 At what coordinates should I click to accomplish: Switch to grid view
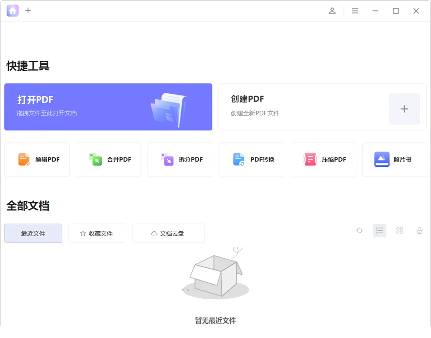(x=400, y=231)
